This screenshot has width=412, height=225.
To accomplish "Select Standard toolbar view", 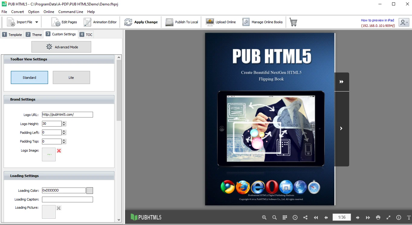I will [x=29, y=78].
